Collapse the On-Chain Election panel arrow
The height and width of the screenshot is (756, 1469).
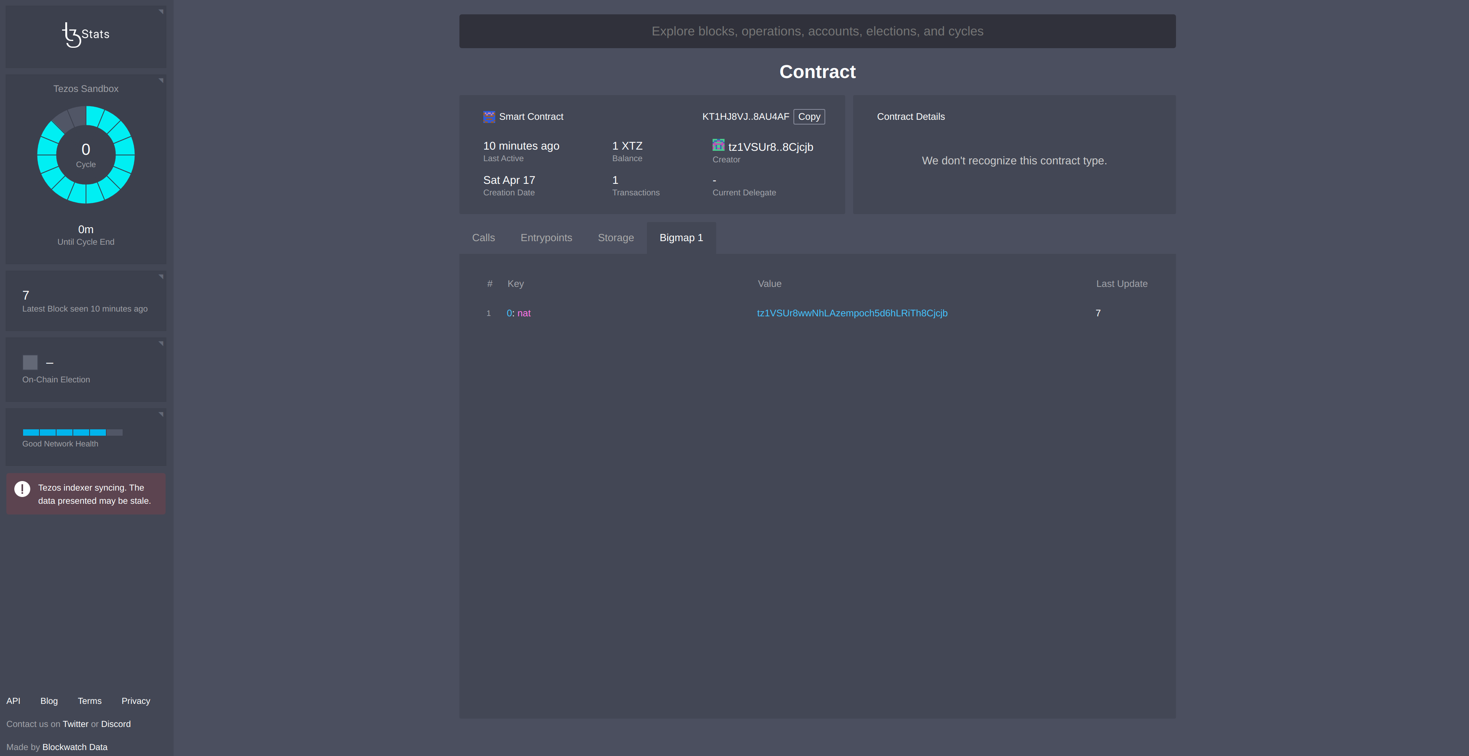161,343
